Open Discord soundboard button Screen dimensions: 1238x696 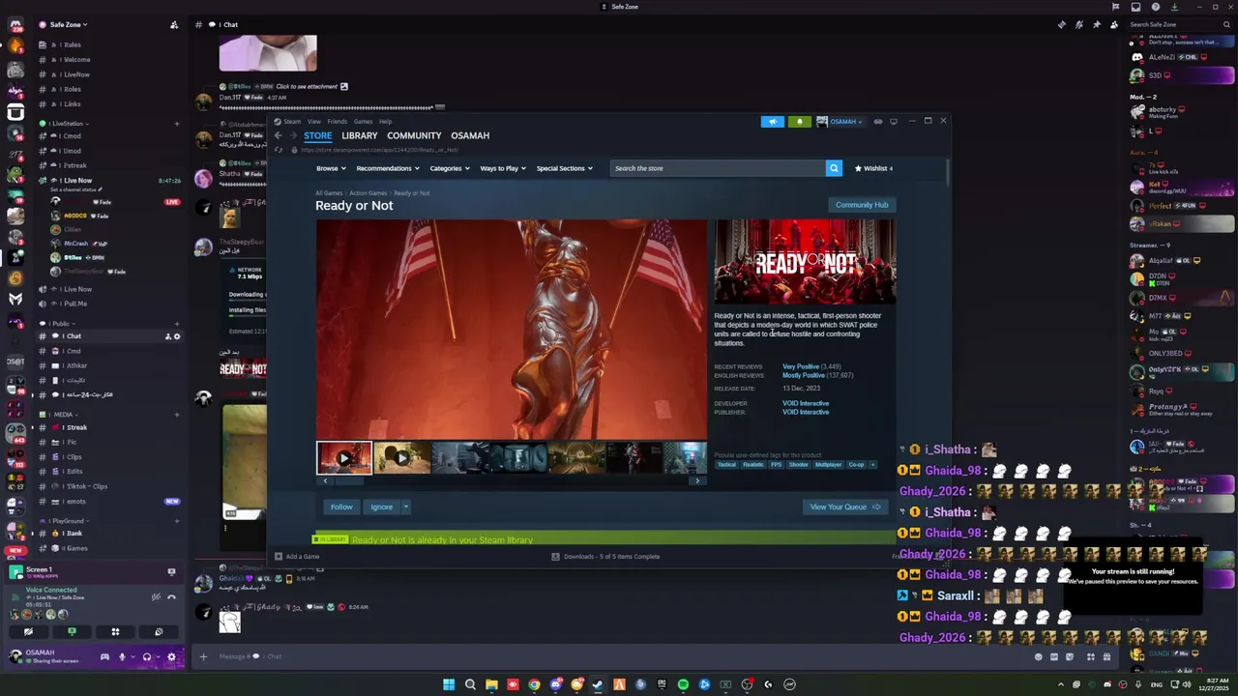tap(159, 632)
